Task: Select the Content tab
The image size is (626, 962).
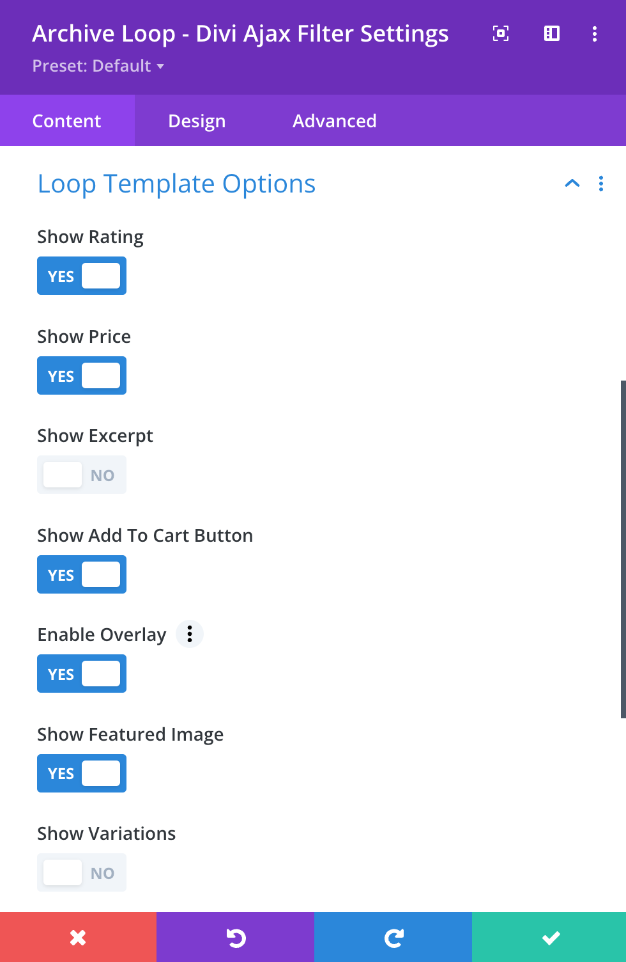Action: (67, 121)
